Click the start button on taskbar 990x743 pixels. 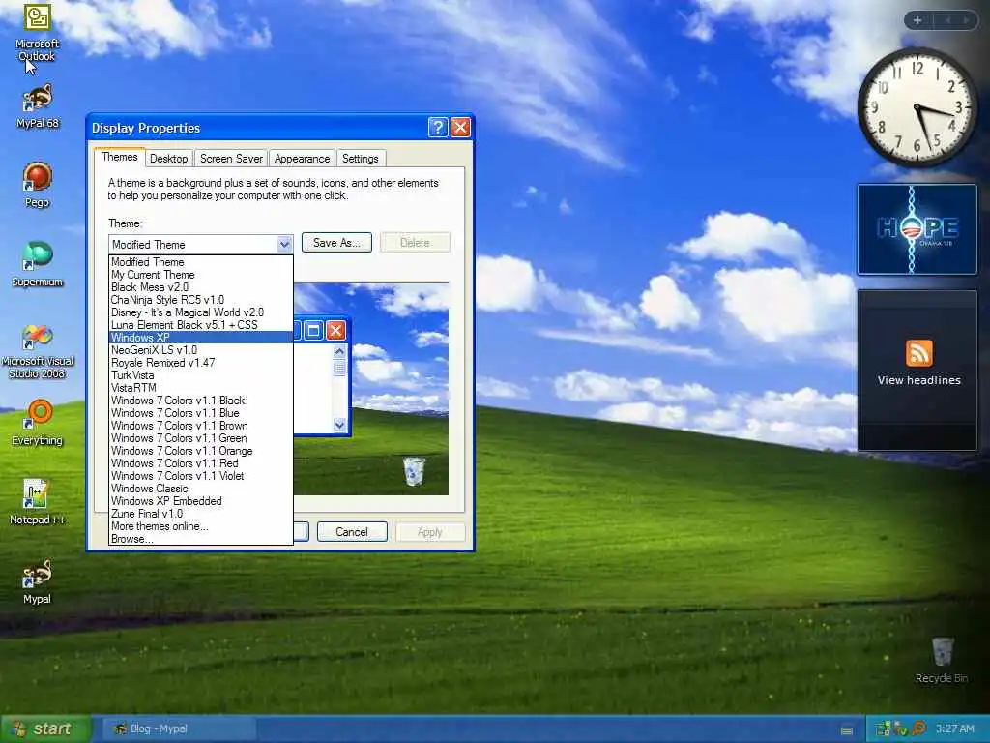pos(45,729)
